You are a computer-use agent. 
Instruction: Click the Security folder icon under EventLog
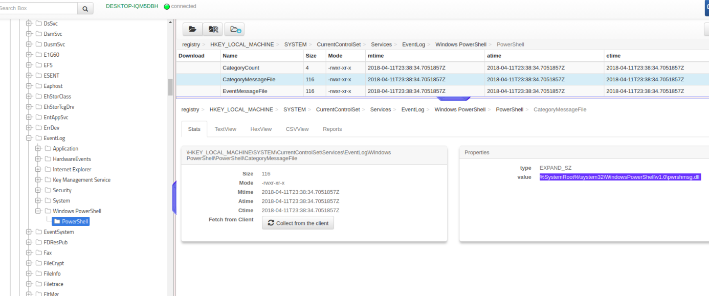point(48,190)
